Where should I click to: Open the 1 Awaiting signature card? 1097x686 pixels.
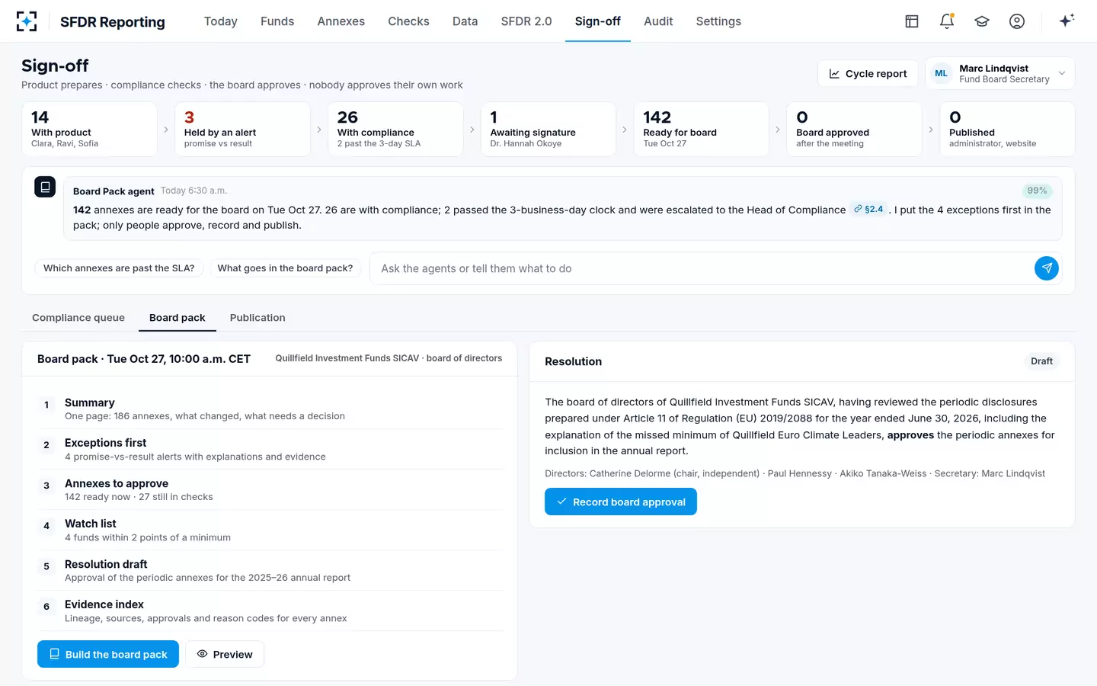548,130
